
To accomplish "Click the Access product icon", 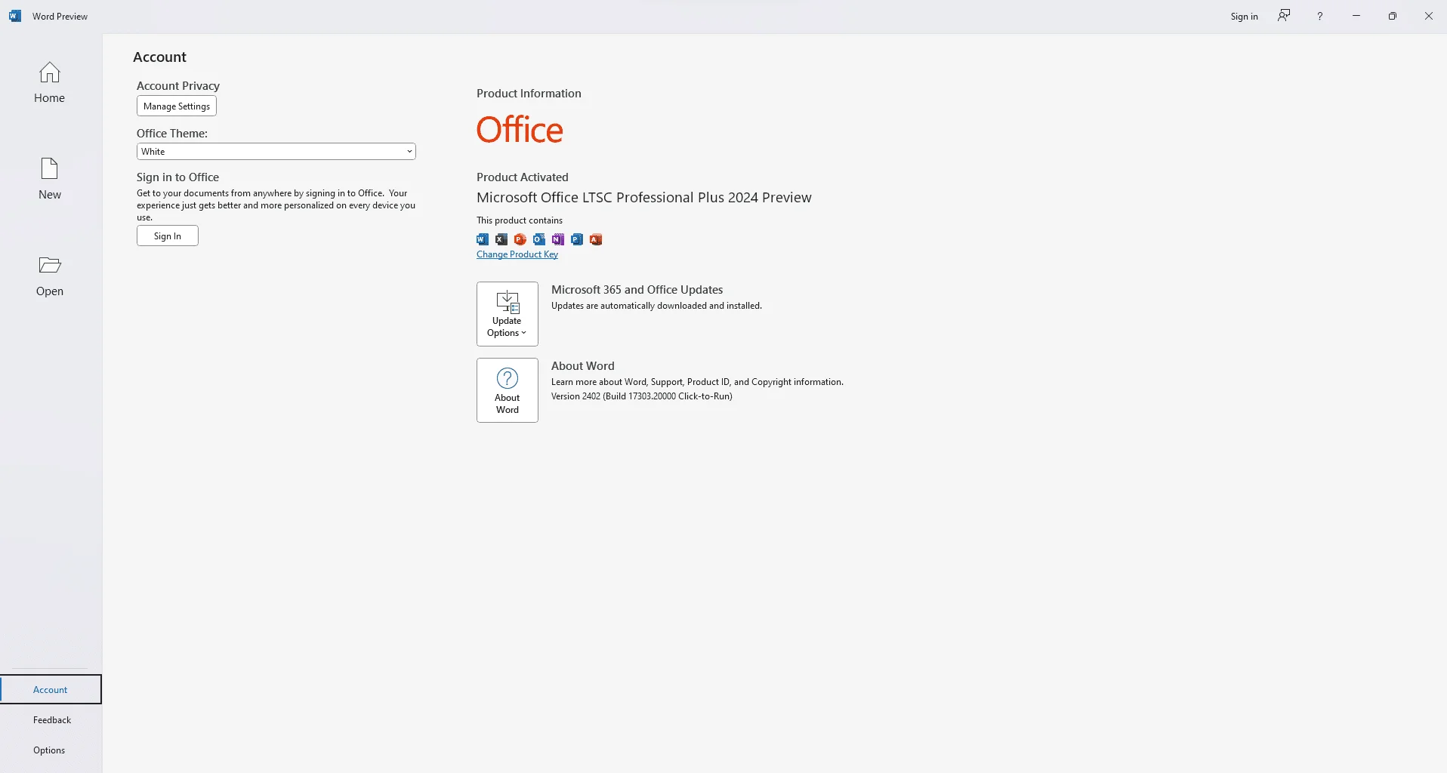I will pyautogui.click(x=596, y=239).
